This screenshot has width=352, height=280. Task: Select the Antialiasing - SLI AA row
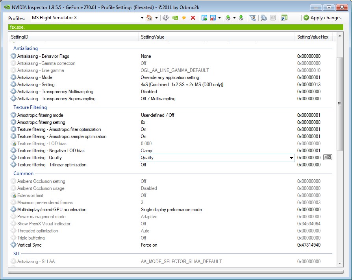170,262
